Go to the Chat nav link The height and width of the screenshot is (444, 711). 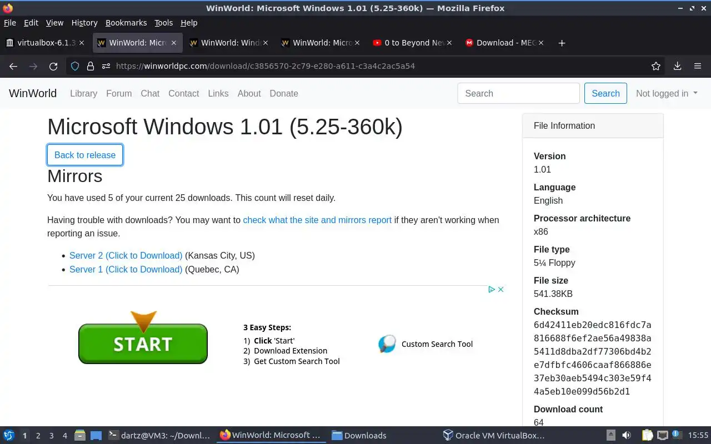click(150, 93)
